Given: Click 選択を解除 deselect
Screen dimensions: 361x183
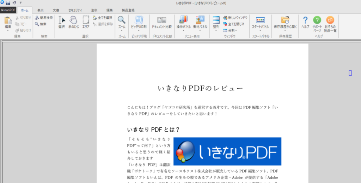Looking at the screenshot, I should [x=103, y=24].
